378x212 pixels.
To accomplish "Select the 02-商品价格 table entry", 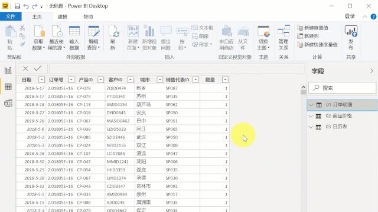I will click(x=338, y=116).
